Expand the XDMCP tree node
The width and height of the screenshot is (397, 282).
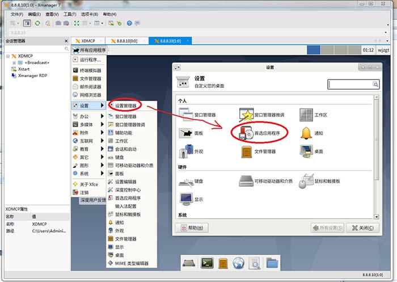[8, 56]
